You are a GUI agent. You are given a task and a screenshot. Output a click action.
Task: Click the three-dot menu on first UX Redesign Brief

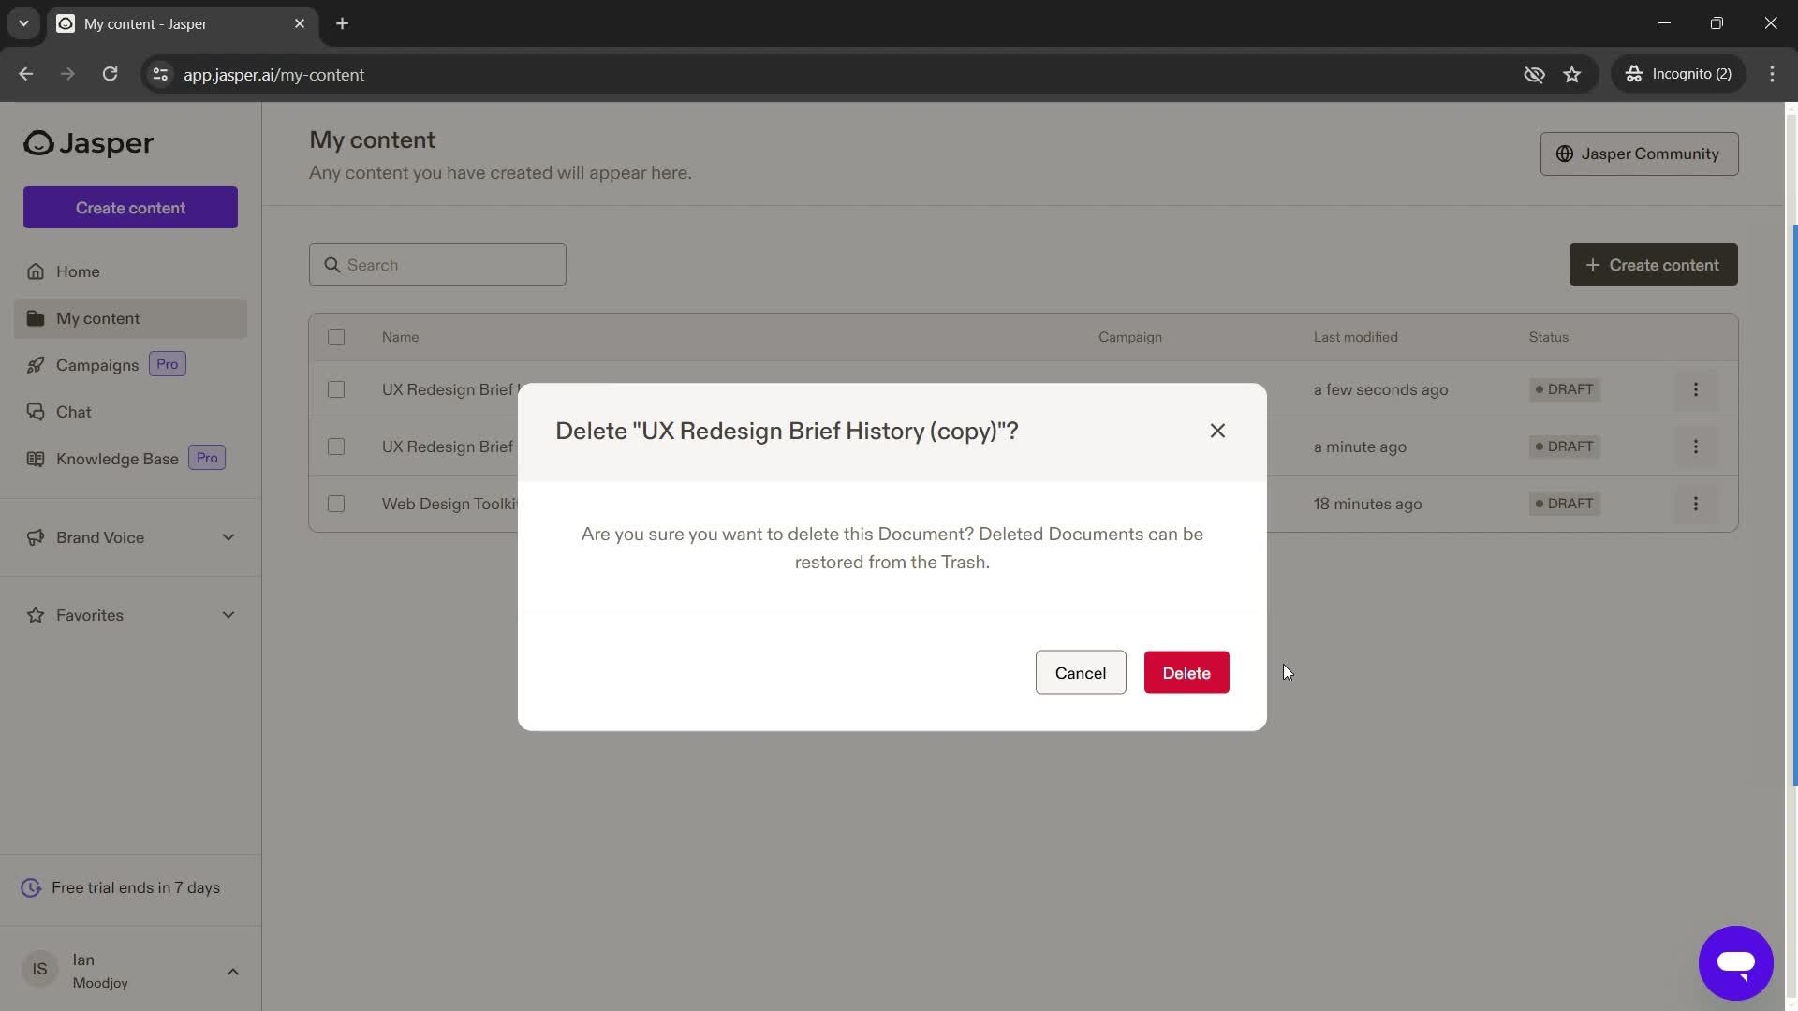click(x=1697, y=390)
